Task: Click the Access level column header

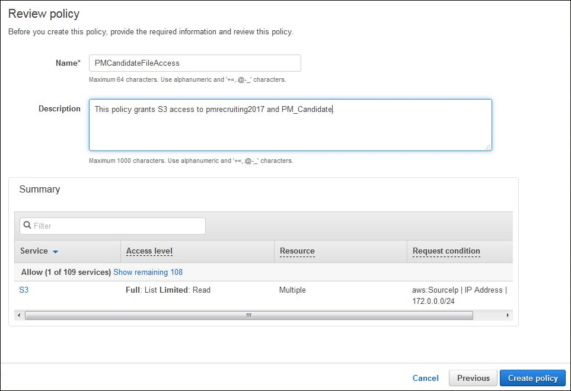Action: click(149, 251)
